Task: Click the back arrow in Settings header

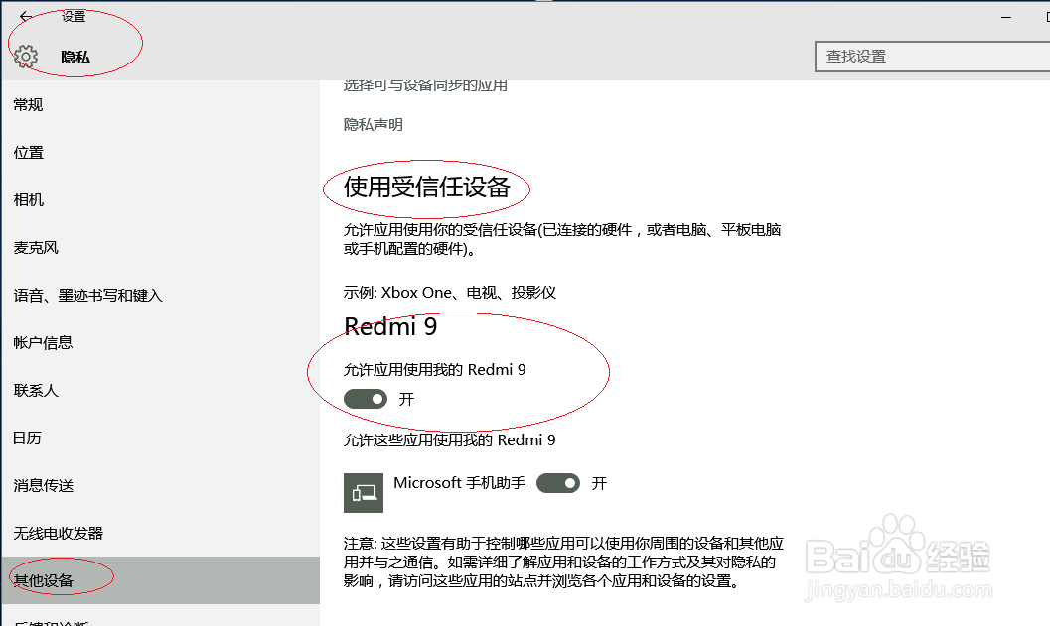Action: click(26, 16)
